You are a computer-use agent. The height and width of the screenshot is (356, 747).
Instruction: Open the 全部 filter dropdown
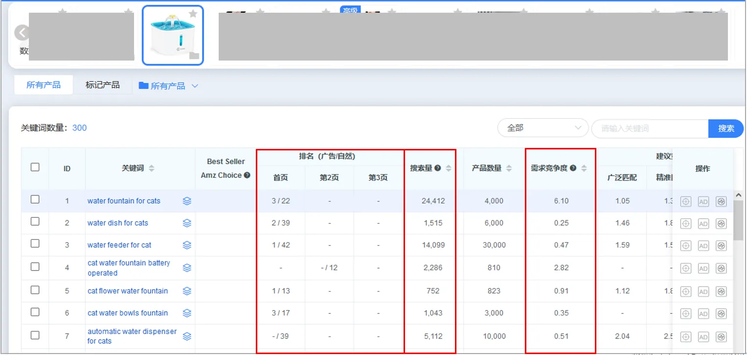coord(543,128)
